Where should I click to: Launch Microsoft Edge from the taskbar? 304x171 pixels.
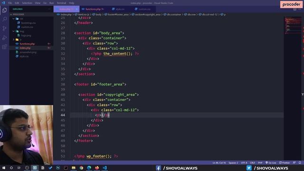[x=89, y=168]
